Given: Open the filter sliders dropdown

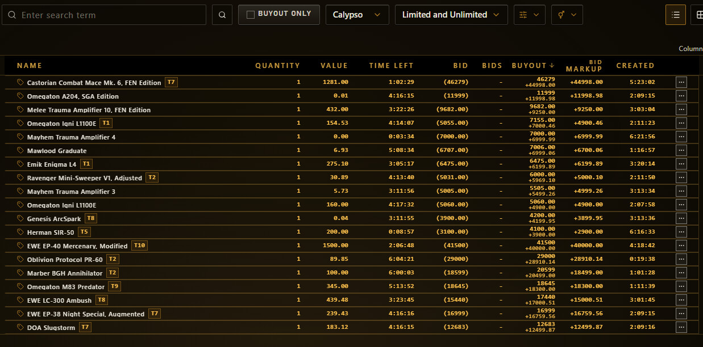Looking at the screenshot, I should (x=530, y=15).
